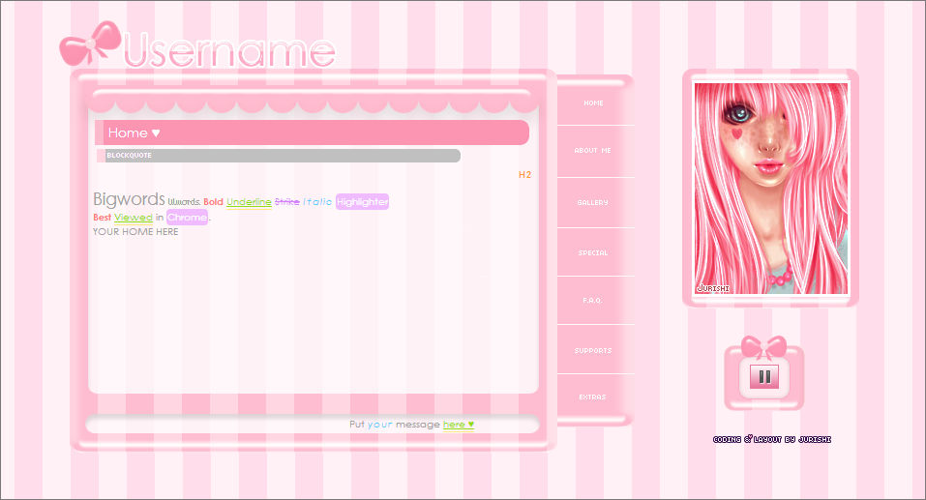Click the 'Bigwords' text
The height and width of the screenshot is (500, 926).
[129, 199]
